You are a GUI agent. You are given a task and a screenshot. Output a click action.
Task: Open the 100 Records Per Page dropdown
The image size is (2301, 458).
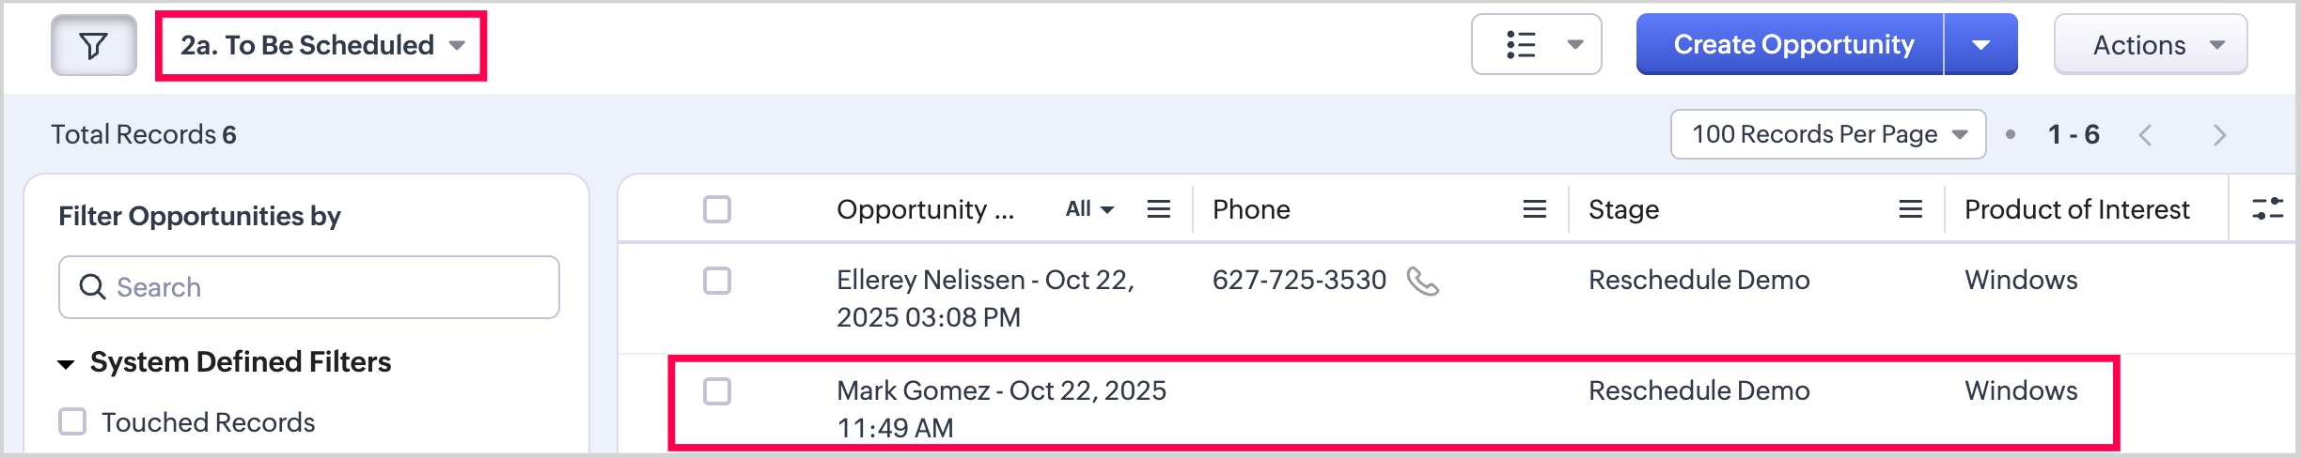pos(1827,135)
